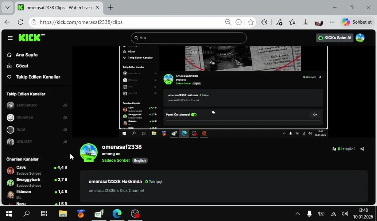
Task: Click the share icon near İzleyici count
Action: click(x=362, y=149)
